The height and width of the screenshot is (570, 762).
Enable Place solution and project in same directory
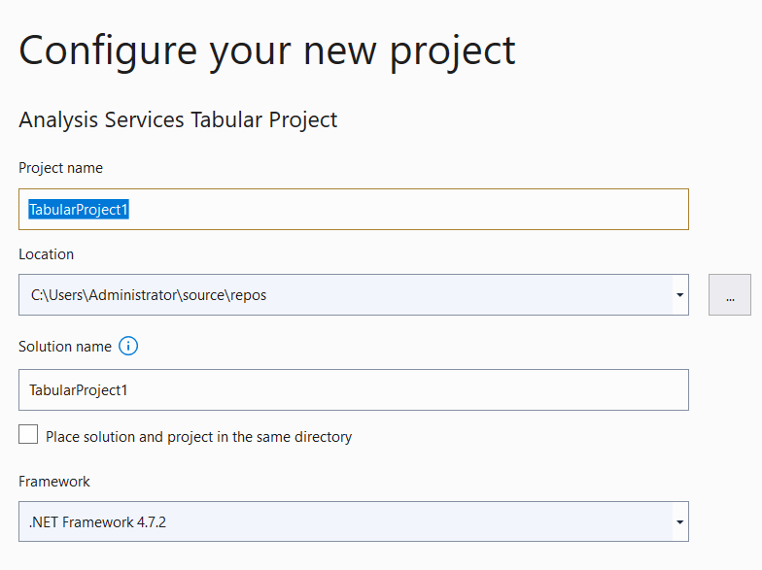pyautogui.click(x=28, y=434)
